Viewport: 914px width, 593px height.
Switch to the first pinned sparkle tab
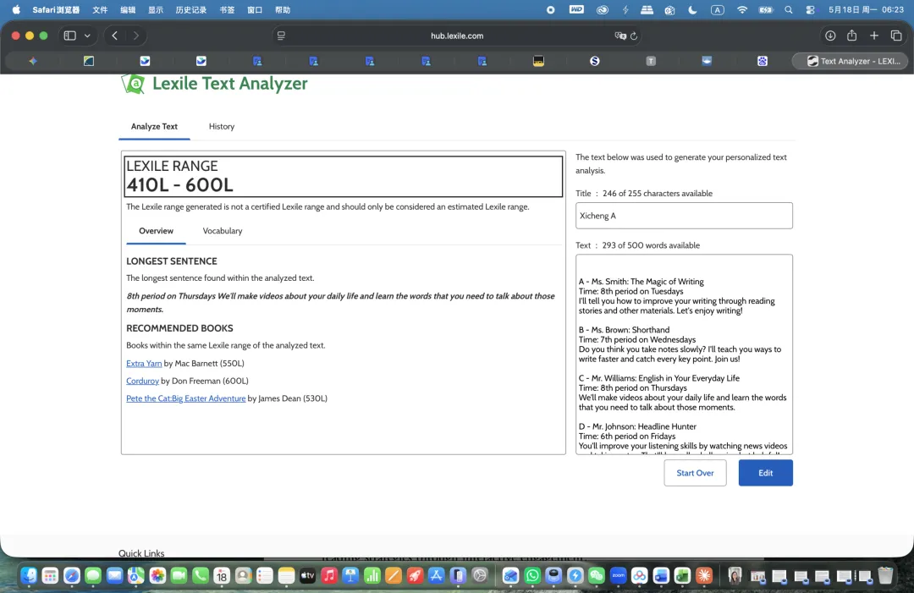point(33,61)
